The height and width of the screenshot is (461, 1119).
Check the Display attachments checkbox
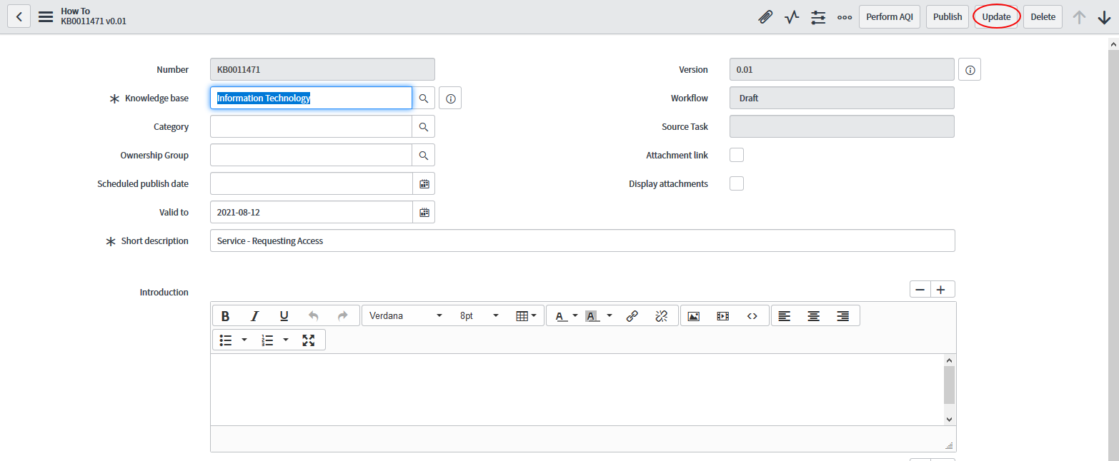[737, 184]
